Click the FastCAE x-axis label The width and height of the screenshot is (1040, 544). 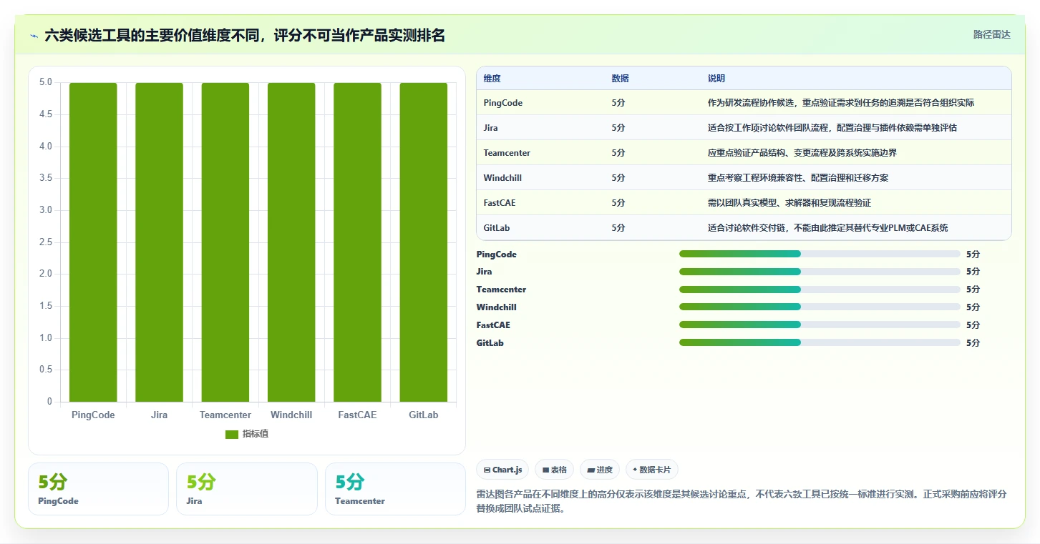click(x=357, y=415)
